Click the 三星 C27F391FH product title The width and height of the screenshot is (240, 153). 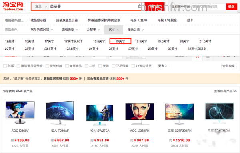180,131
